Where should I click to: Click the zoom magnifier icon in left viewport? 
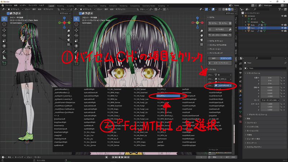(68, 31)
